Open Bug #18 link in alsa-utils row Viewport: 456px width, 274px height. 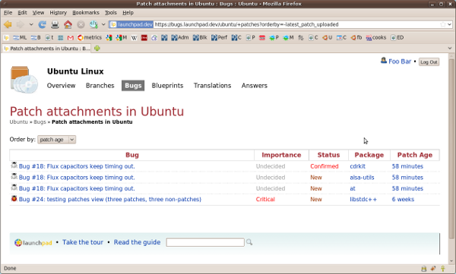(77, 178)
